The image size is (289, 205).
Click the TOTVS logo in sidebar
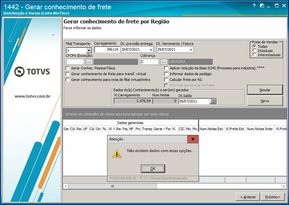(32, 71)
